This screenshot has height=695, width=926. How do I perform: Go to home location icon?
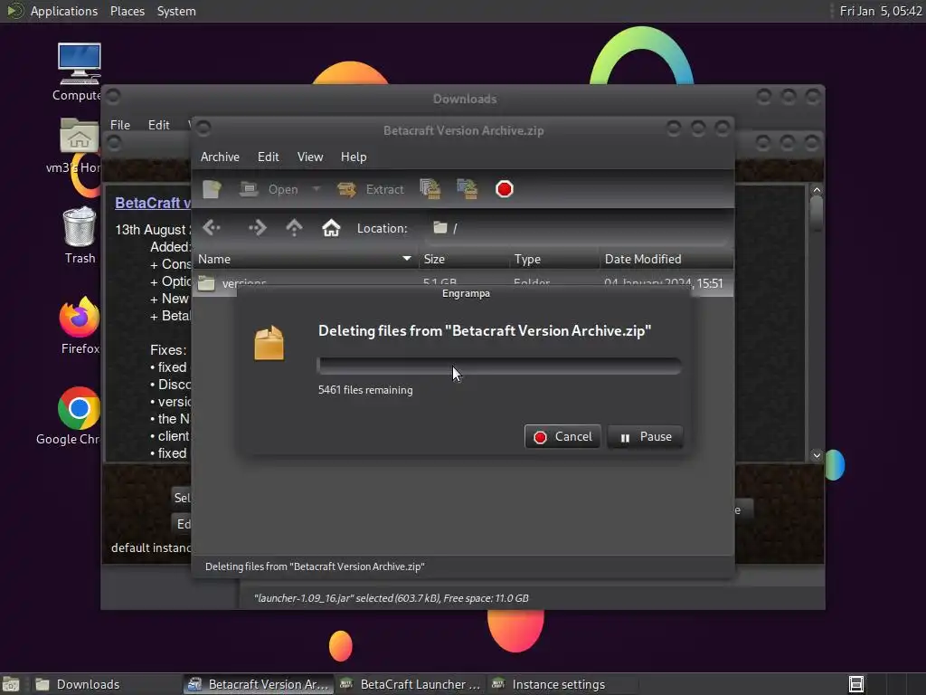tap(331, 228)
